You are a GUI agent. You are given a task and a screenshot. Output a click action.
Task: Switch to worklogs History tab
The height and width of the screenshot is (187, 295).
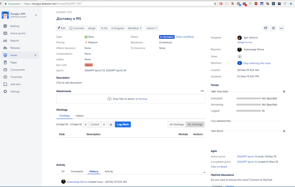point(80,116)
